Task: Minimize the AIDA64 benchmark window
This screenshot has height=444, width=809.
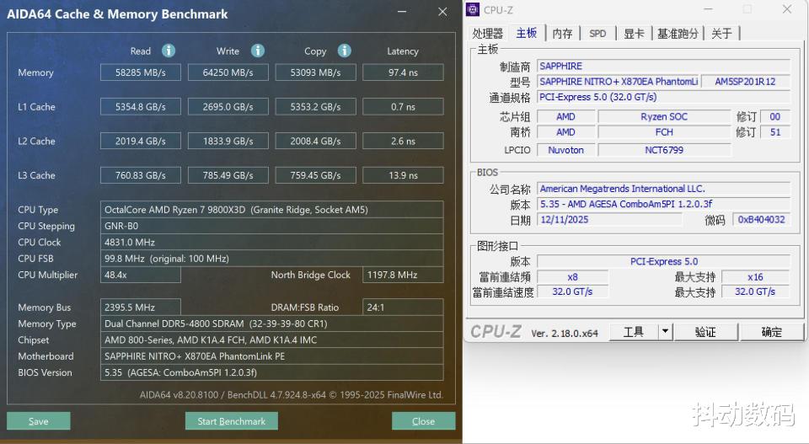Action: click(402, 11)
